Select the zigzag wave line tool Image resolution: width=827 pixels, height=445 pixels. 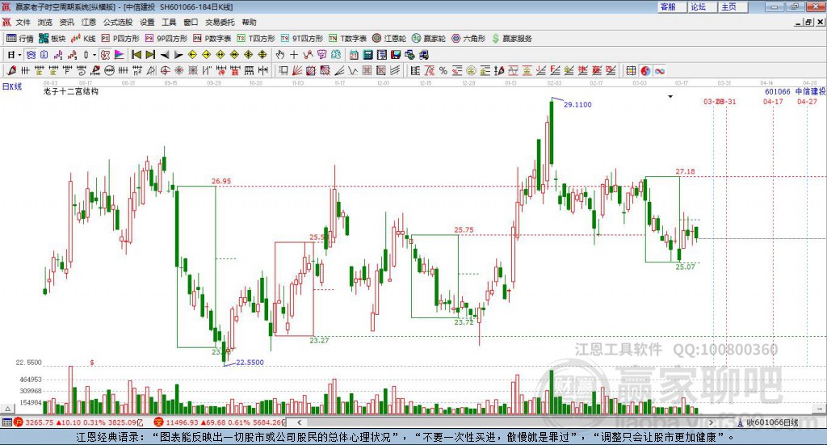353,70
